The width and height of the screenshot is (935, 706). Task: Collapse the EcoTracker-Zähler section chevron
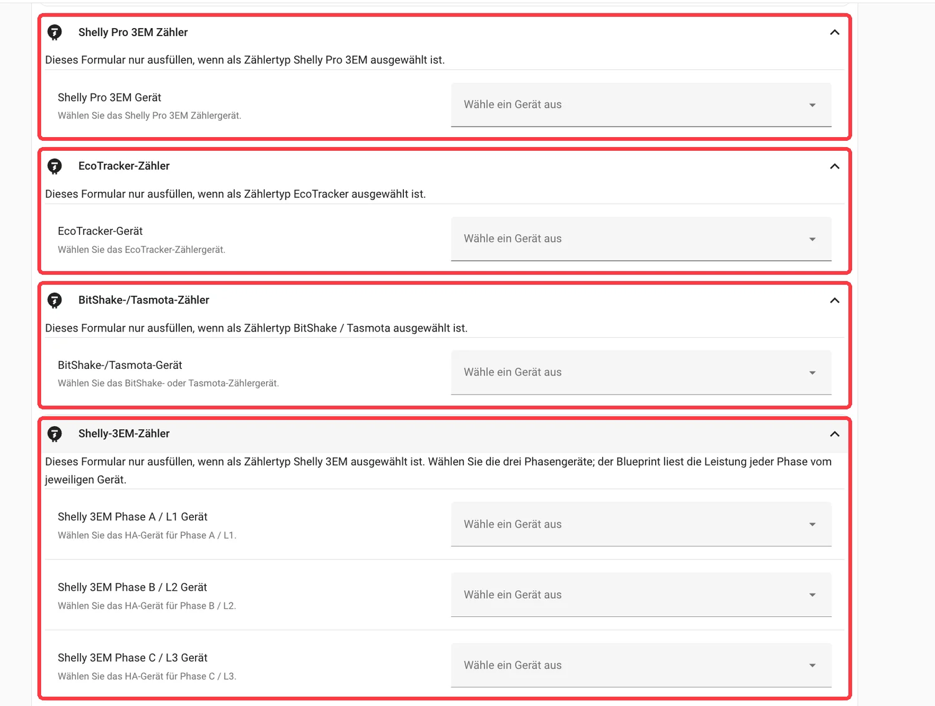(x=835, y=166)
